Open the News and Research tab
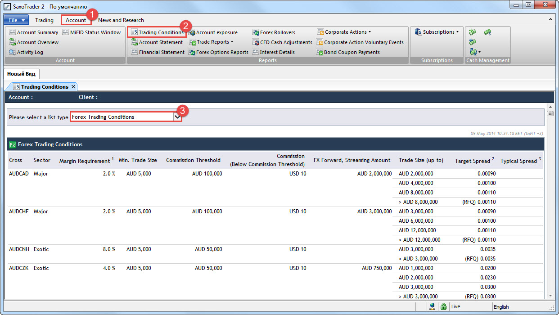Screen dimensions: 559x315 point(121,20)
